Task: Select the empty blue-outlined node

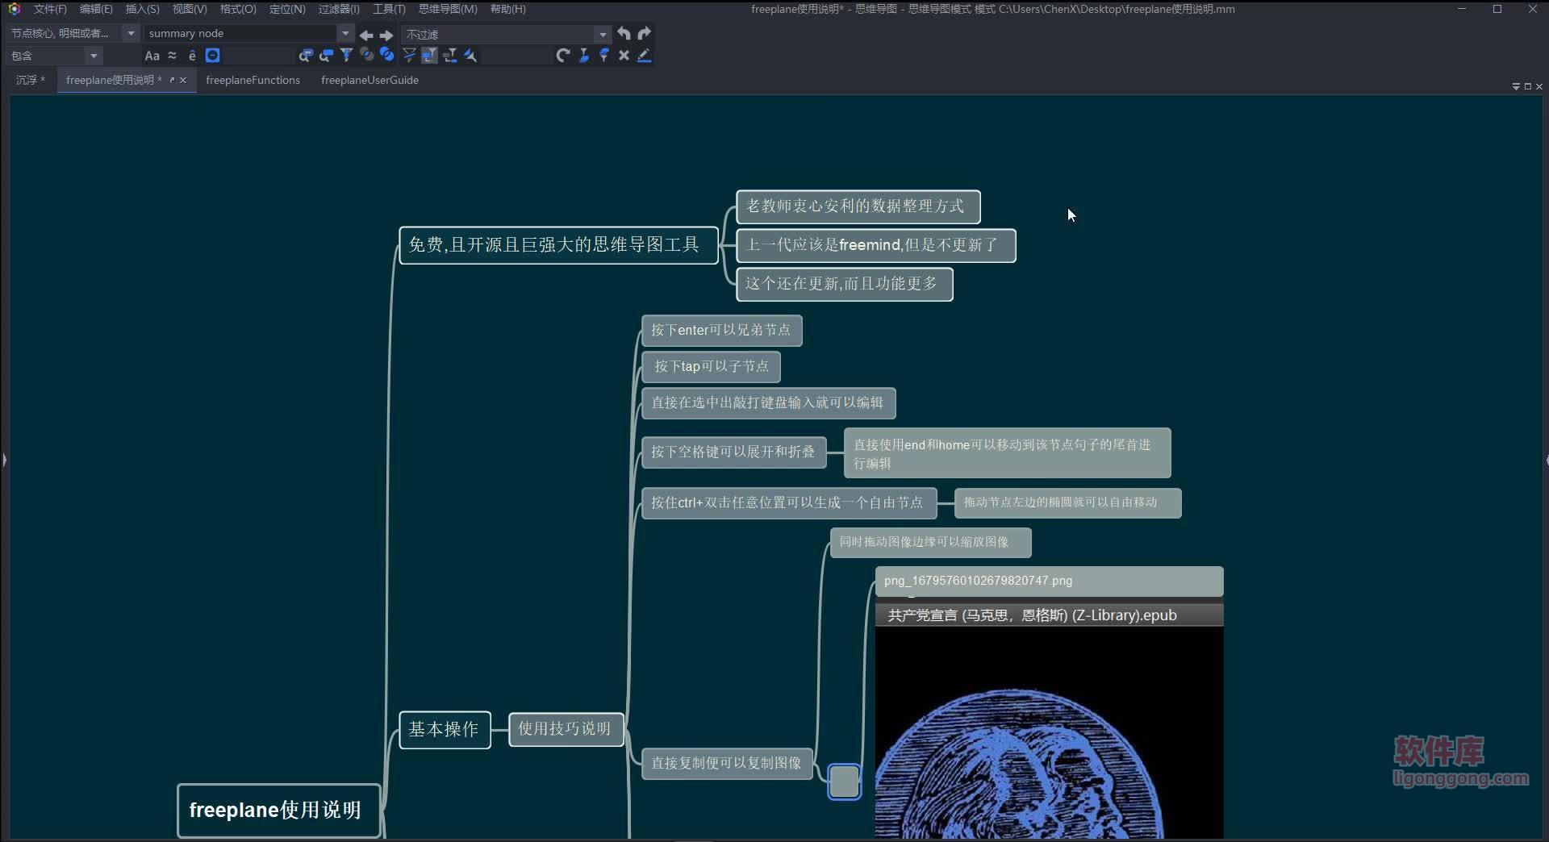Action: click(845, 782)
